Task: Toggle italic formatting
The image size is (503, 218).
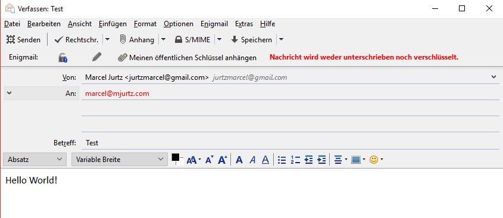Action: tap(252, 160)
